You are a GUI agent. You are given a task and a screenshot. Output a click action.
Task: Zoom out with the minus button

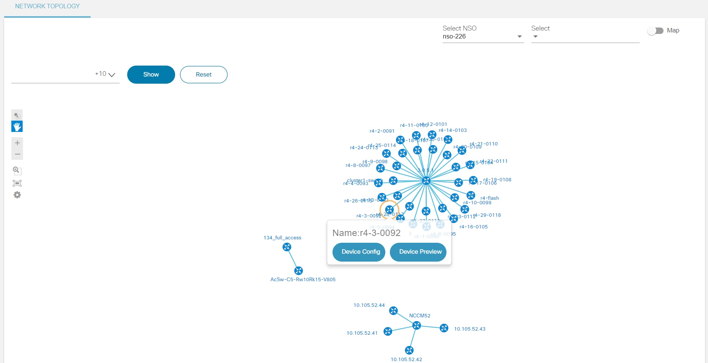point(17,154)
